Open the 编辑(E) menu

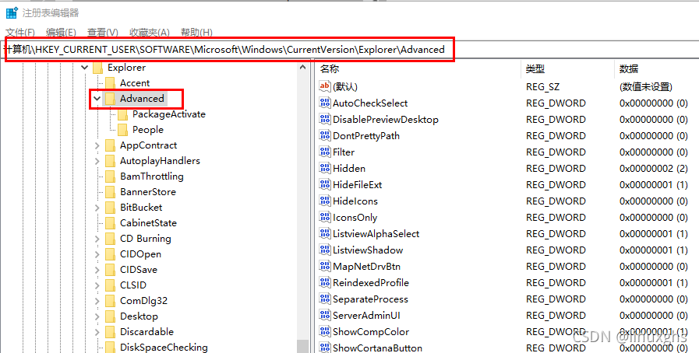tap(61, 33)
